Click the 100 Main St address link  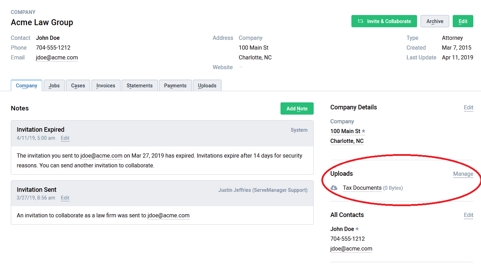coord(345,131)
